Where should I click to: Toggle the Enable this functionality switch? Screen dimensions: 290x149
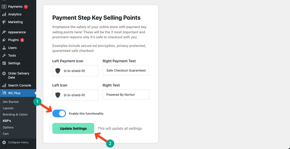59,114
